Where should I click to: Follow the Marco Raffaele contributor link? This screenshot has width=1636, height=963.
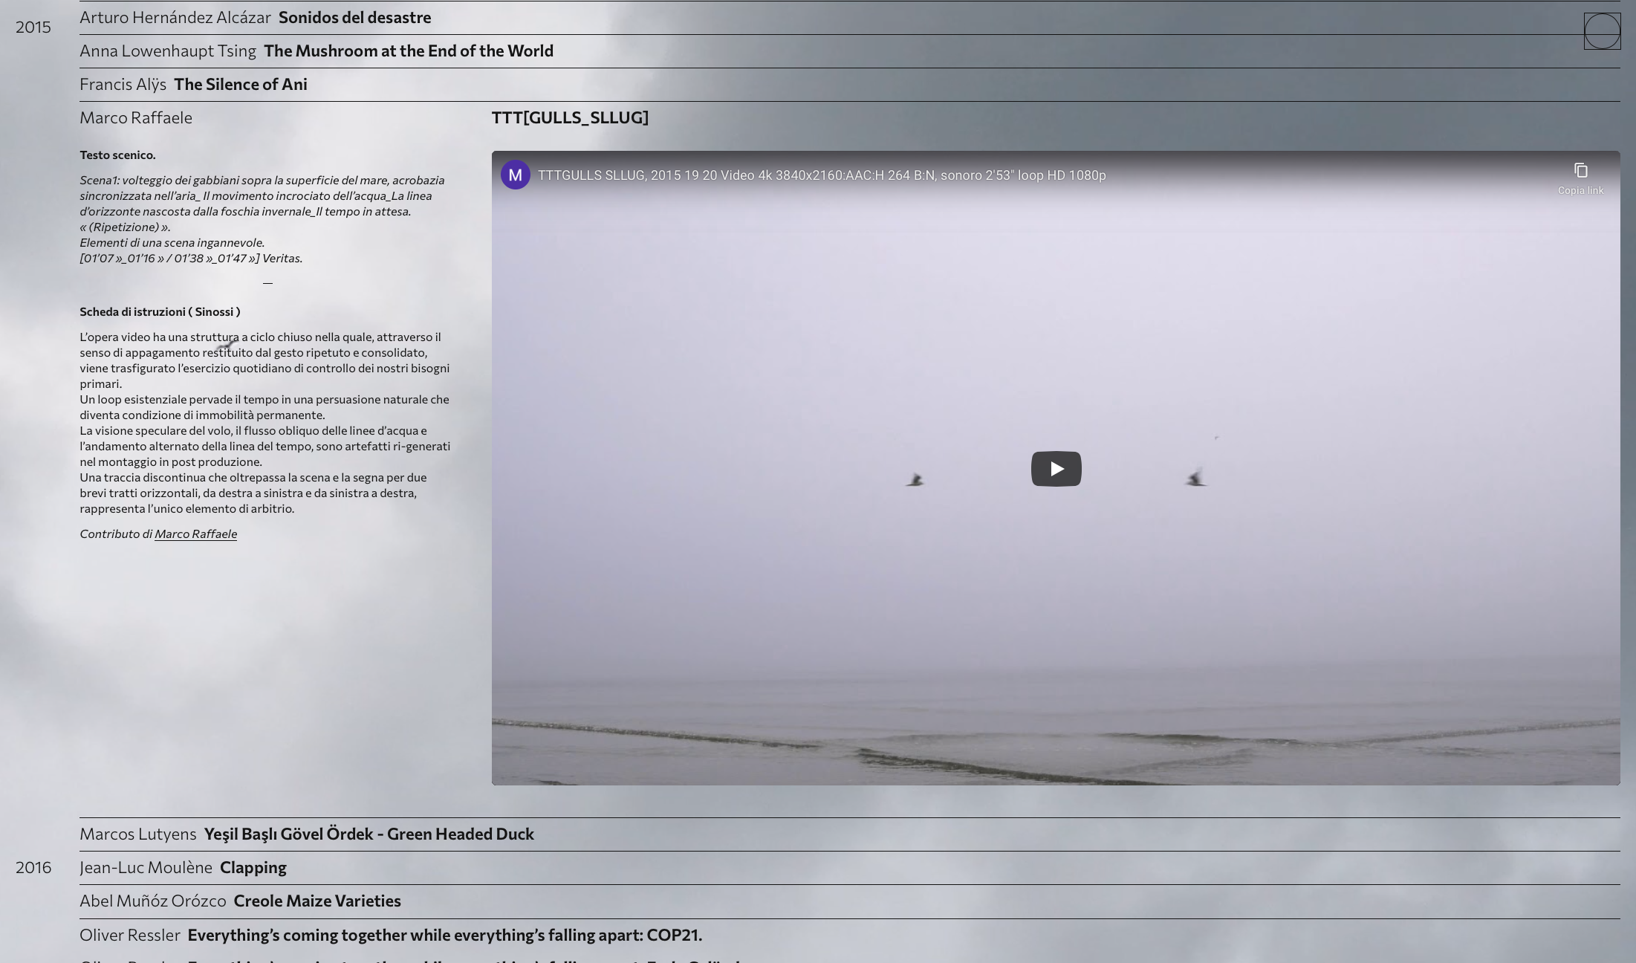coord(195,534)
